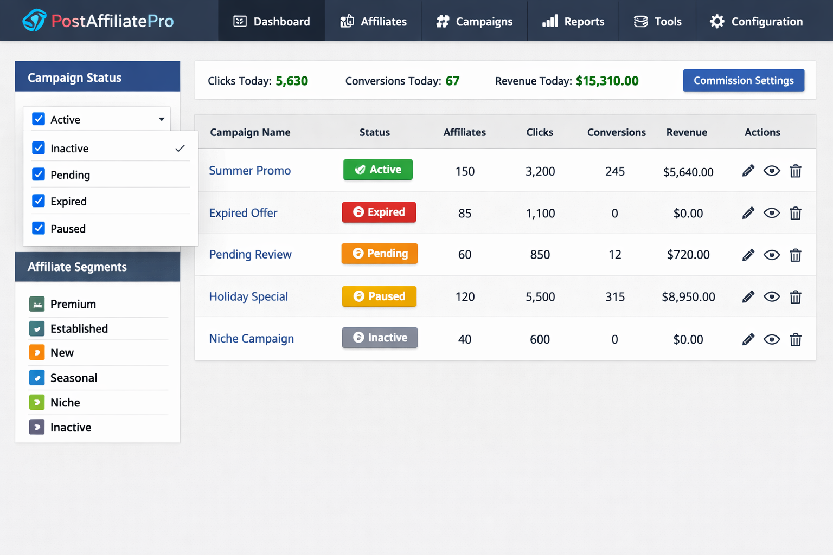Open Commission Settings

tap(744, 80)
